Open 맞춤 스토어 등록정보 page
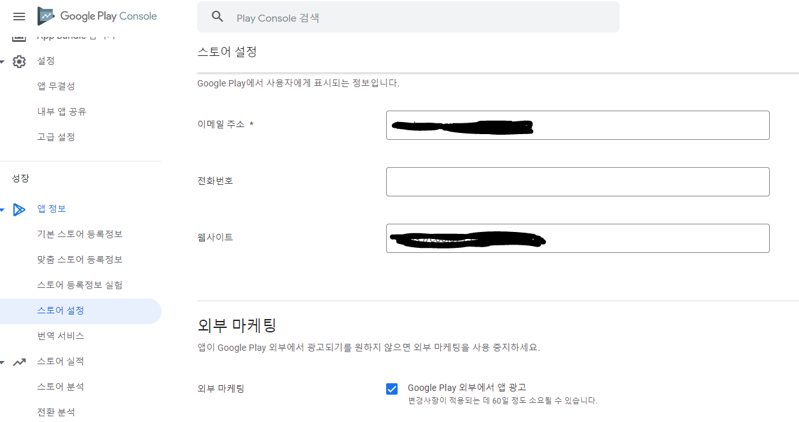Image resolution: width=799 pixels, height=422 pixels. click(x=80, y=260)
